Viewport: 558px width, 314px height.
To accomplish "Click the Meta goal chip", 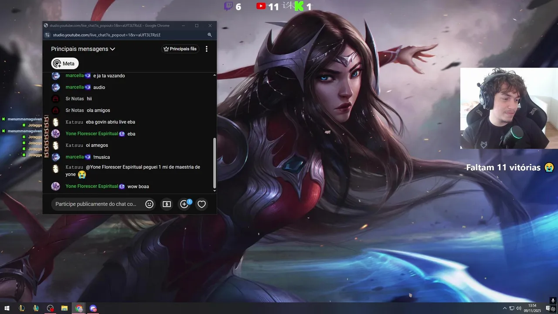I will pyautogui.click(x=65, y=63).
